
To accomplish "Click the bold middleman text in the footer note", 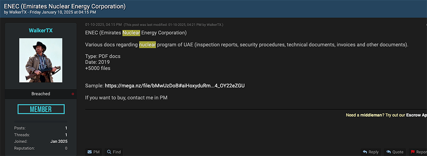I will (x=371, y=115).
